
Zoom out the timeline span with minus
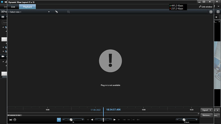pos(177,120)
